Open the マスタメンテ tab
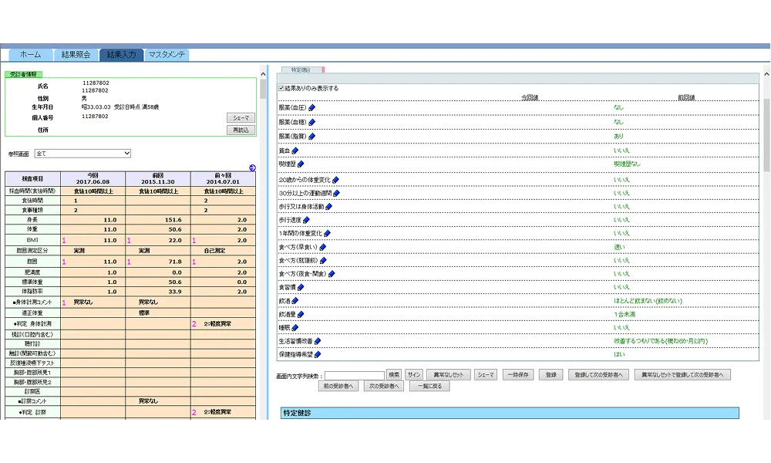 167,55
